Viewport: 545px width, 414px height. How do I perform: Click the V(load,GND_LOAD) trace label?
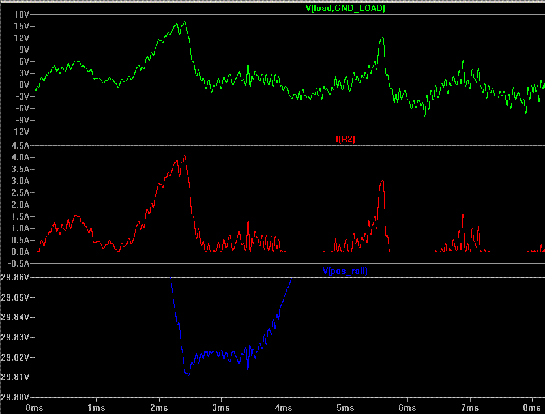[345, 8]
